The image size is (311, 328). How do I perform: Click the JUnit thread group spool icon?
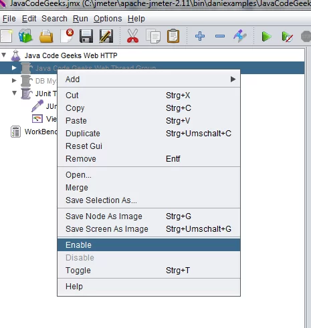26,94
